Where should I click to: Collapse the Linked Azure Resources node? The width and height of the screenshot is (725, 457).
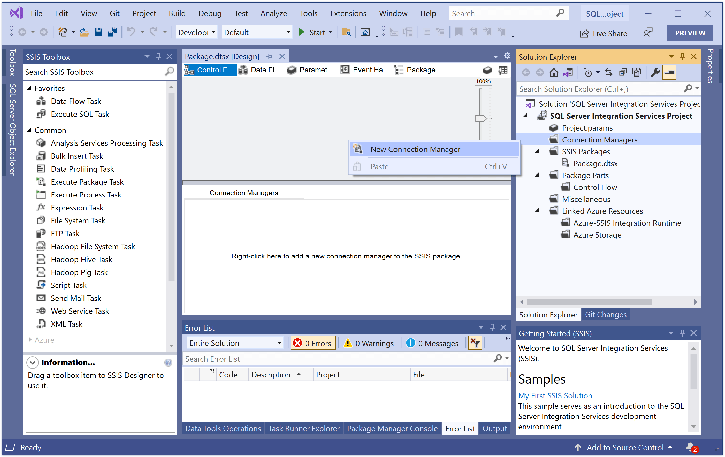click(537, 211)
